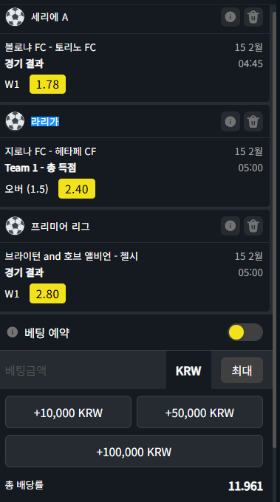Image resolution: width=280 pixels, height=502 pixels.
Task: Toggle the 베팅 예약 switch
Action: [245, 332]
